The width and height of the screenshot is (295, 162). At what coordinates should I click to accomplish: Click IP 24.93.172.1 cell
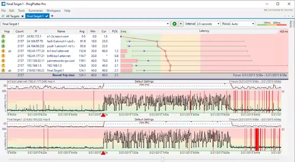pos(34,36)
